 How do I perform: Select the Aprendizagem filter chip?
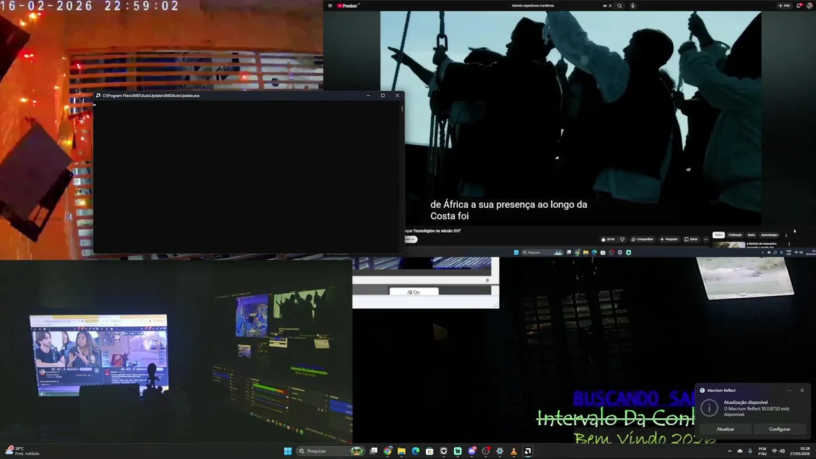769,235
